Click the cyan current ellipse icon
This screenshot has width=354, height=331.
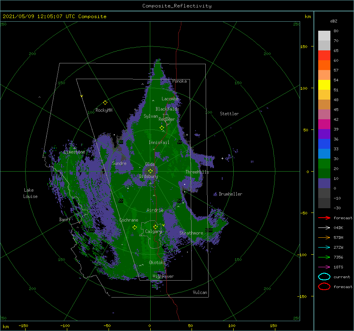[x=324, y=277]
